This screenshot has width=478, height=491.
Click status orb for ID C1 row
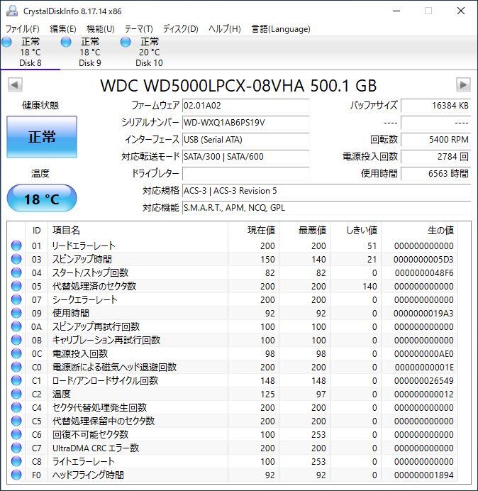(16, 380)
